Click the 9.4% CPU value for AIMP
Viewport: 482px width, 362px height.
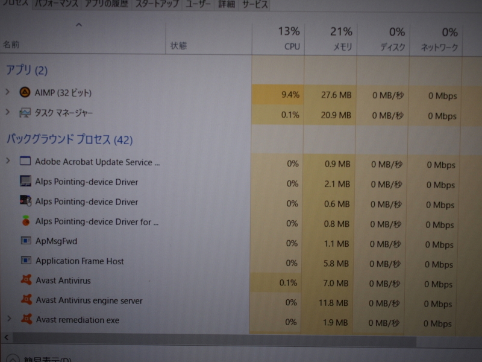(290, 95)
